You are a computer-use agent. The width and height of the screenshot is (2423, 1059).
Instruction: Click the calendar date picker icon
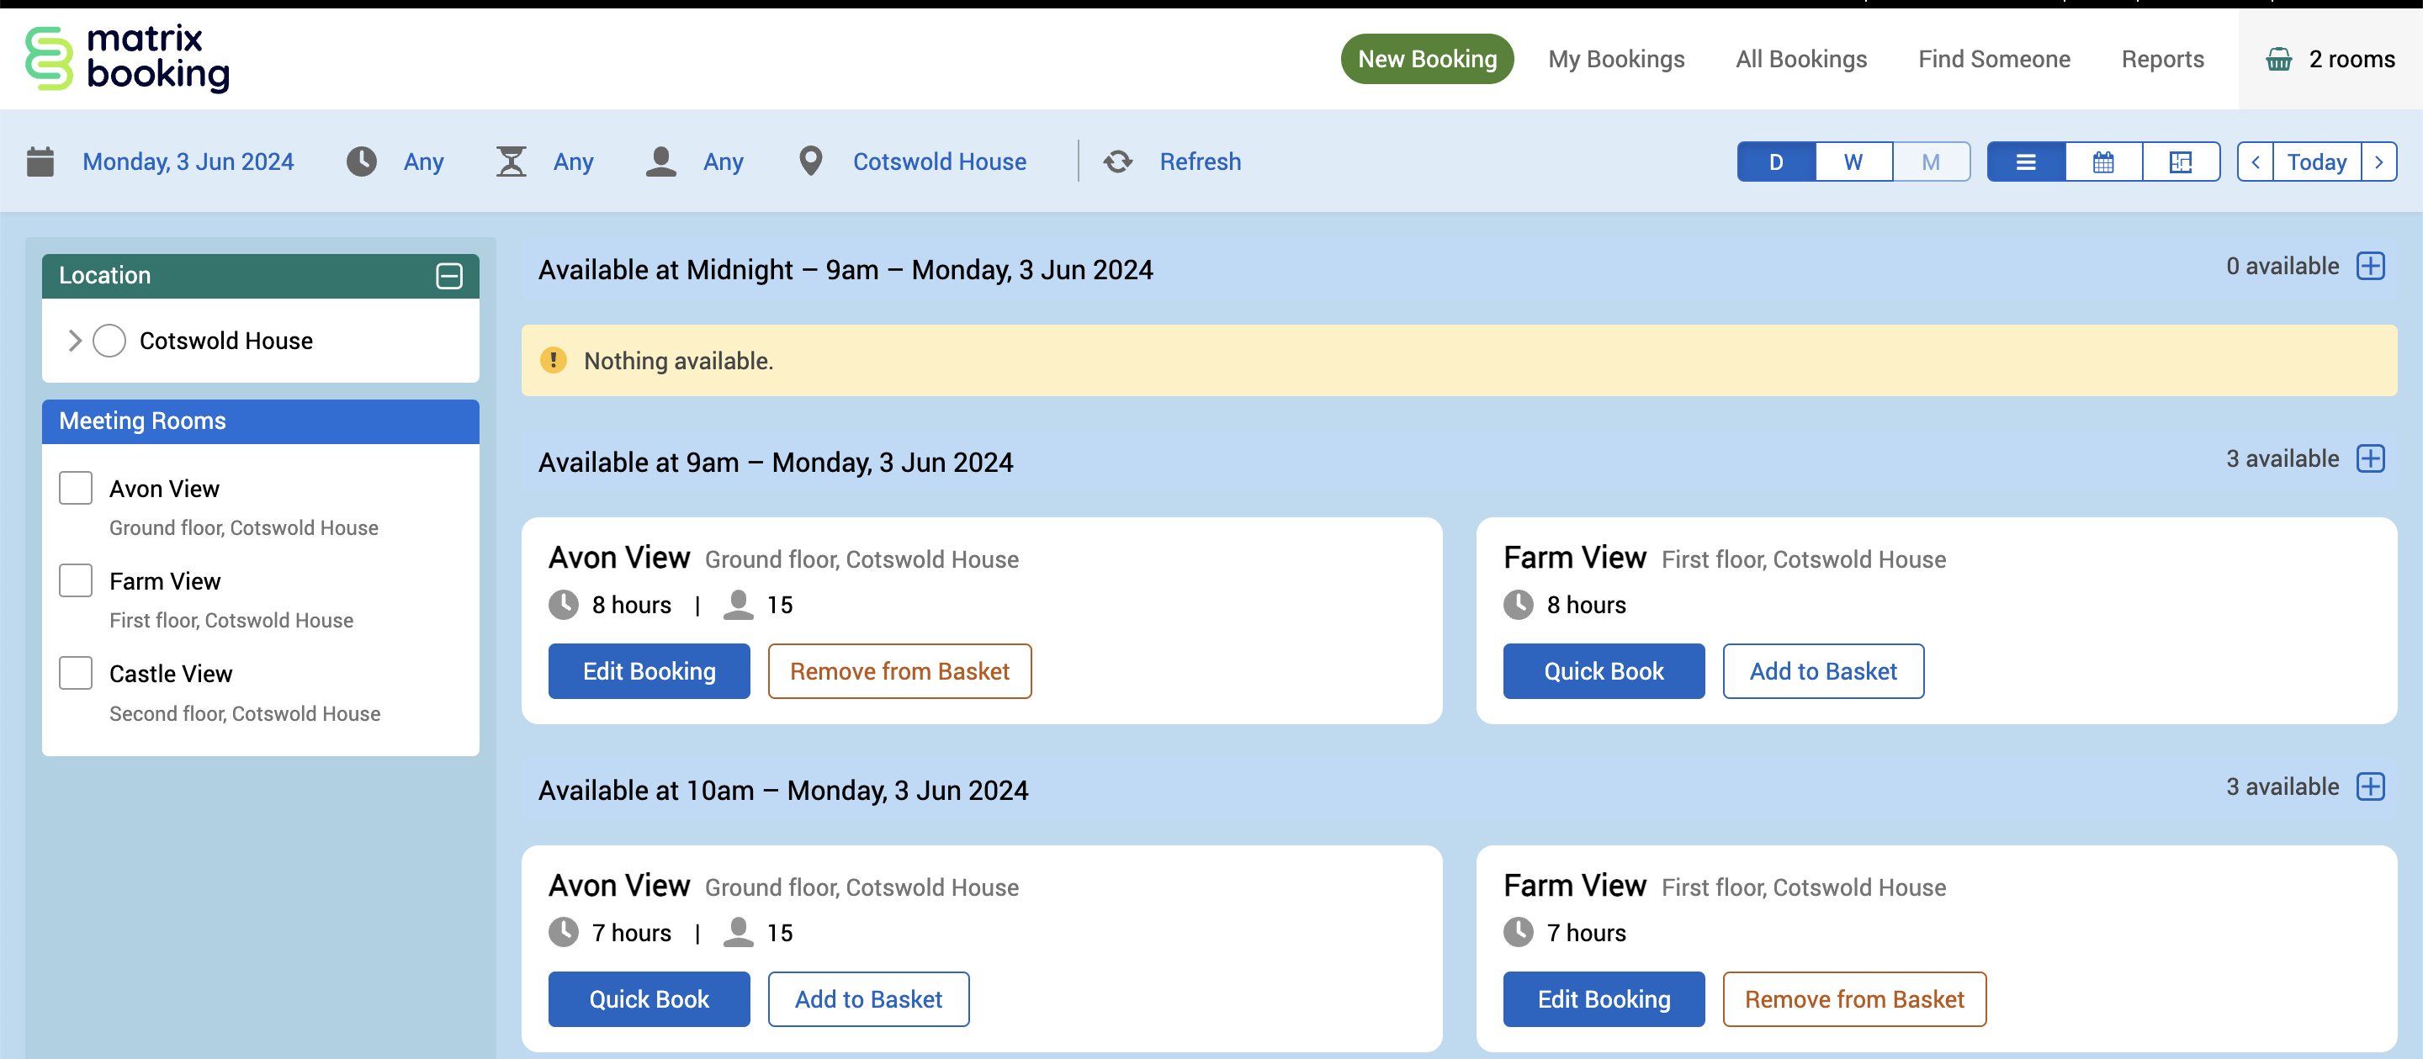click(40, 161)
